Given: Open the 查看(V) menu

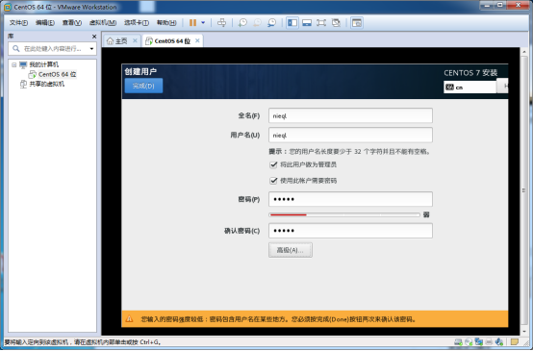Looking at the screenshot, I should [72, 23].
